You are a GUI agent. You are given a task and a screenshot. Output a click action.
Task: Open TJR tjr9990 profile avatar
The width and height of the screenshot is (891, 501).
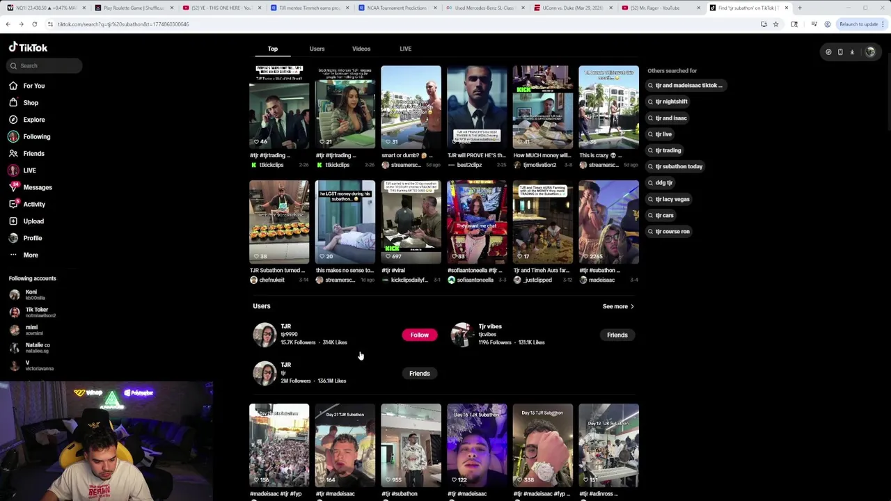pyautogui.click(x=265, y=335)
